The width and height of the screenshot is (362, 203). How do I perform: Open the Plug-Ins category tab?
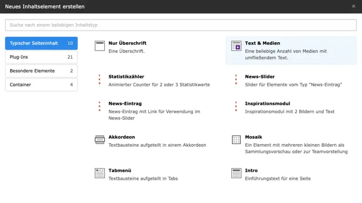tap(41, 57)
